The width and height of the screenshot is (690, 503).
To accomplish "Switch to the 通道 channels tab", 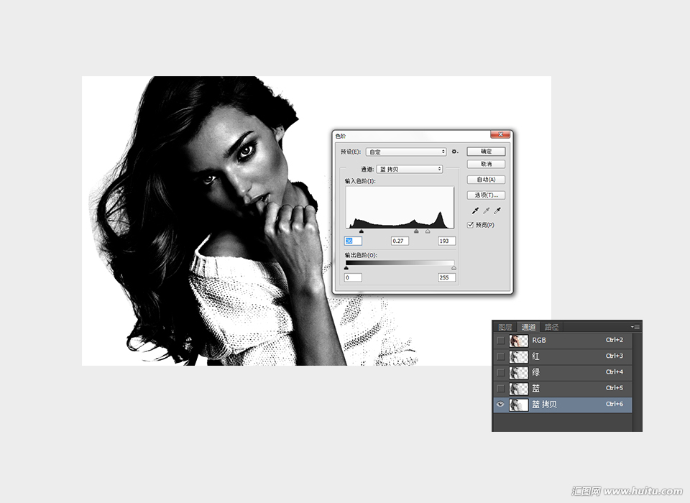I will point(528,327).
